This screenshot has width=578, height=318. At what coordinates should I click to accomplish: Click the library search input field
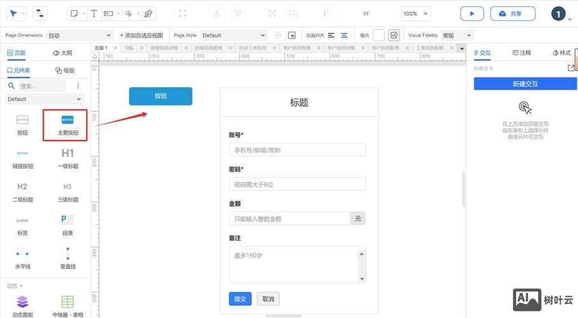click(42, 86)
